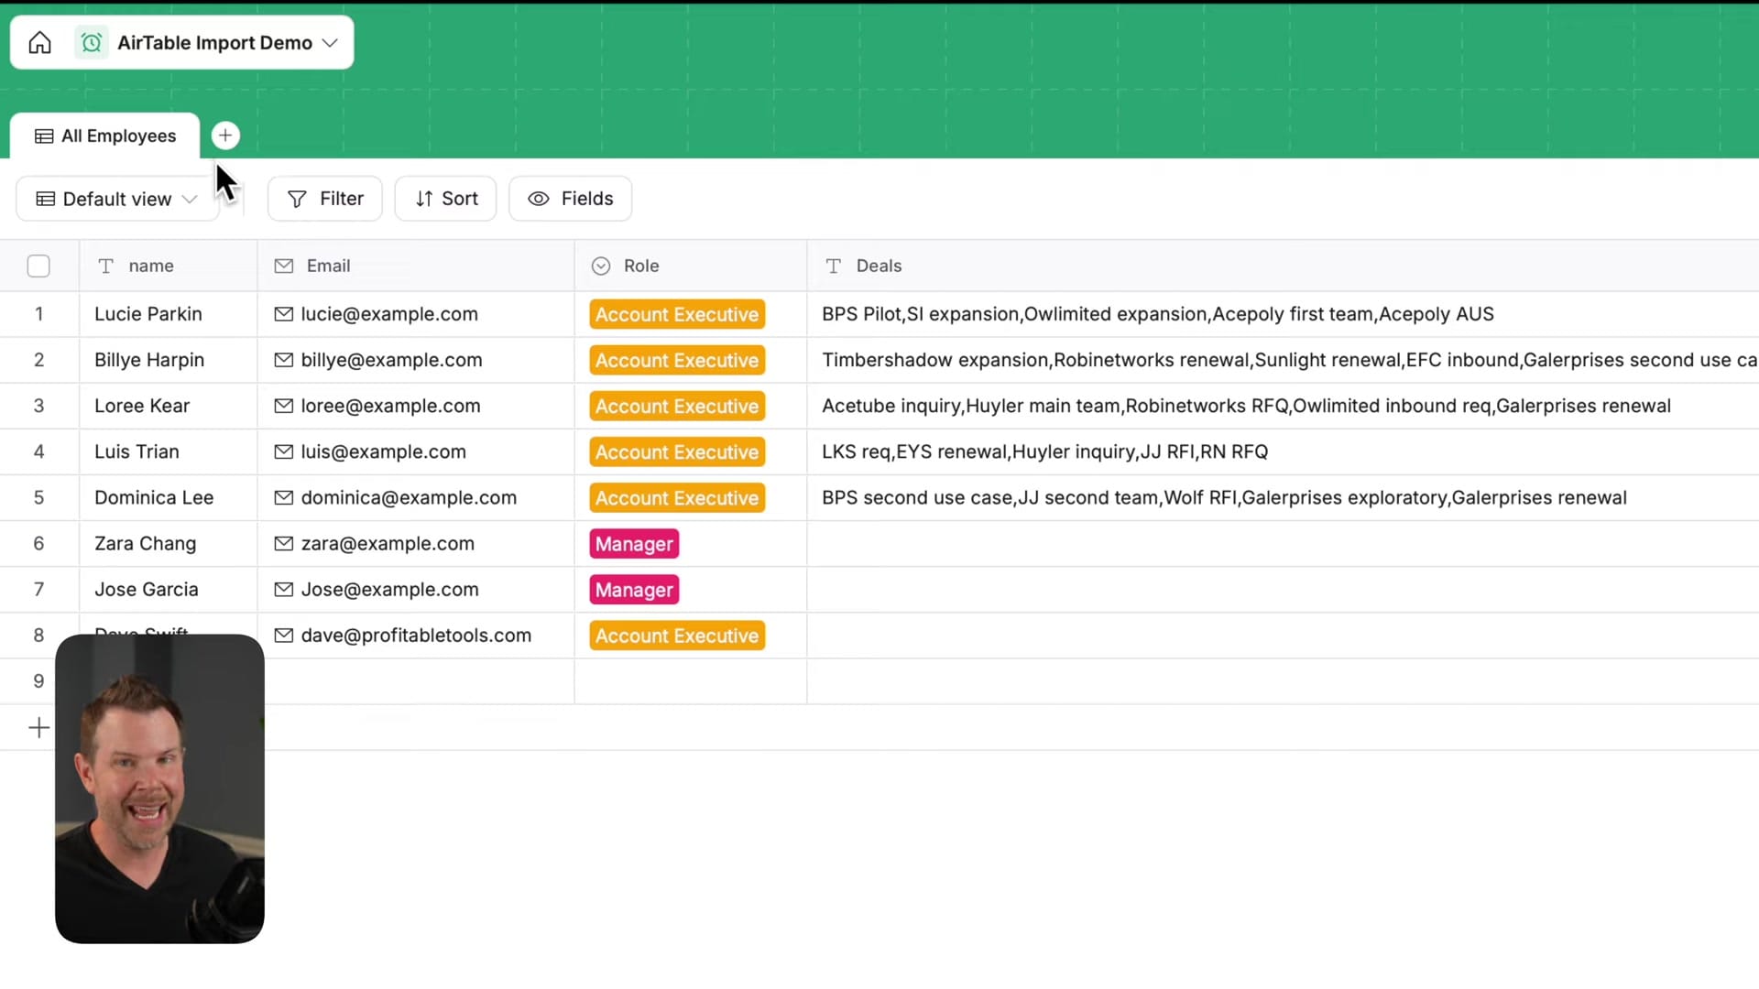Image resolution: width=1759 pixels, height=989 pixels.
Task: Click deals cell starting with Acetube inquiry
Action: (x=1283, y=406)
